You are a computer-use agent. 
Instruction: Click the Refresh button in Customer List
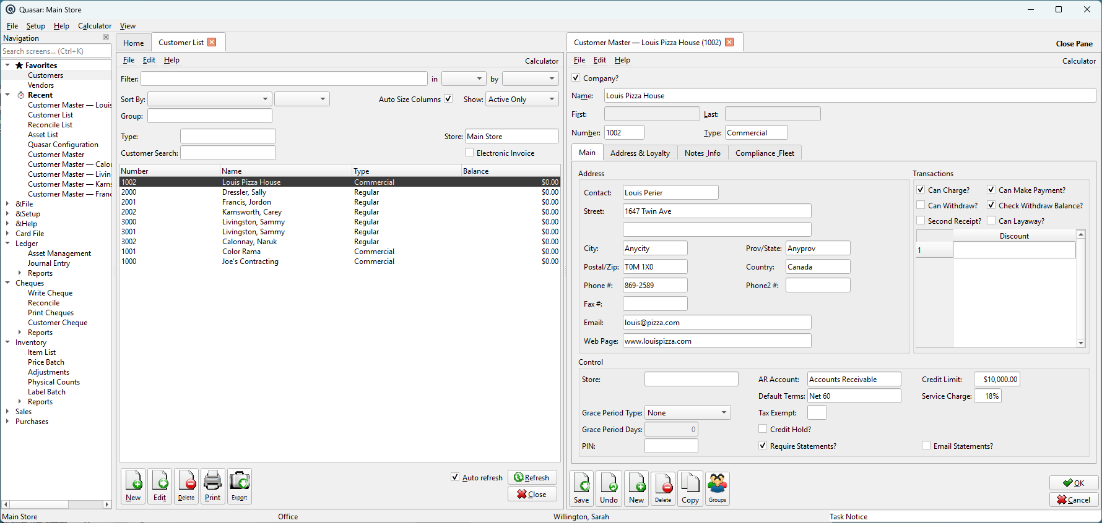click(532, 477)
